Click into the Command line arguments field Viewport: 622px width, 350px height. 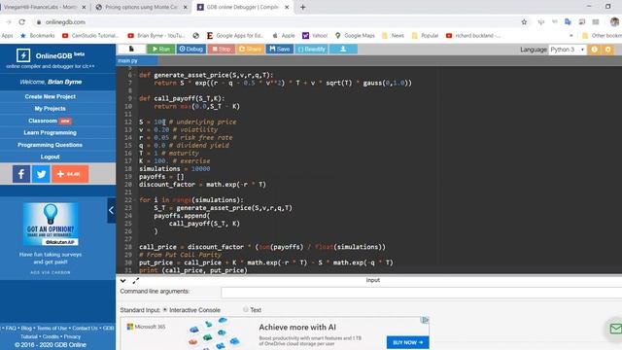point(421,293)
